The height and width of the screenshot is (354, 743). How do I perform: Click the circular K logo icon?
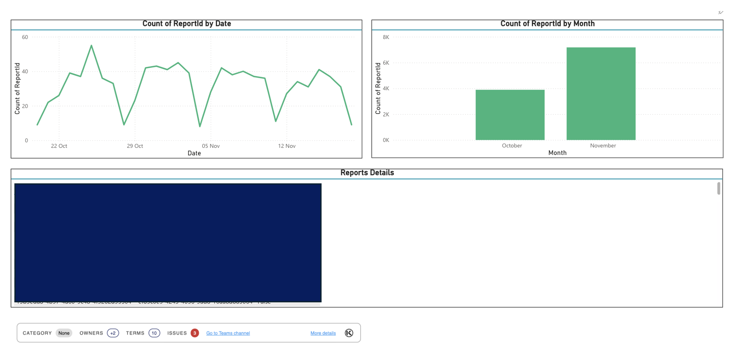[349, 333]
